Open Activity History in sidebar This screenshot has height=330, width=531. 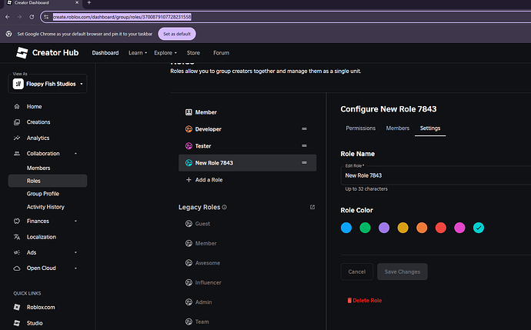[45, 207]
